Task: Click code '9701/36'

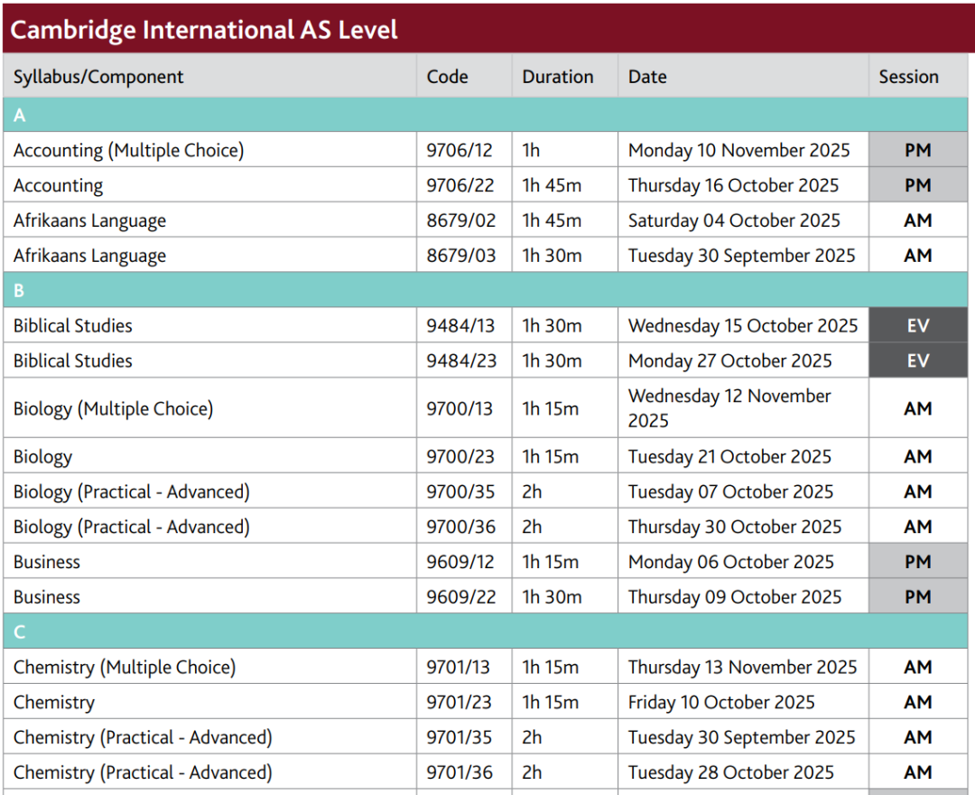Action: (460, 772)
